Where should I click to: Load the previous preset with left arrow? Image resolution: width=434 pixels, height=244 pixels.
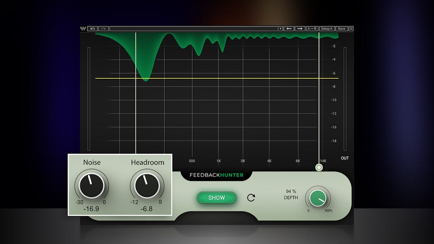point(289,29)
